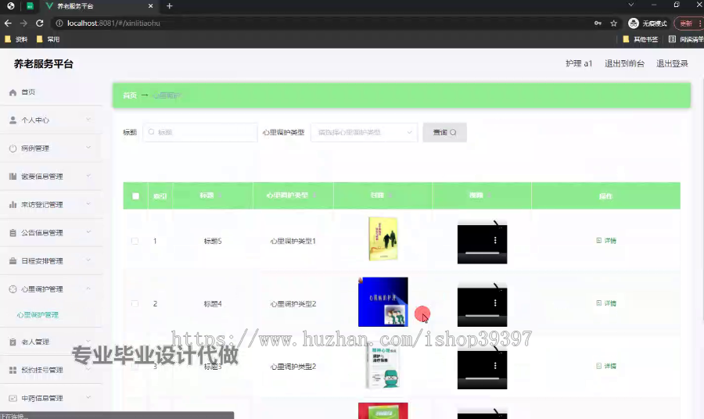Click 退出登录 in the header
Viewport: 704px width, 419px height.
coord(672,63)
